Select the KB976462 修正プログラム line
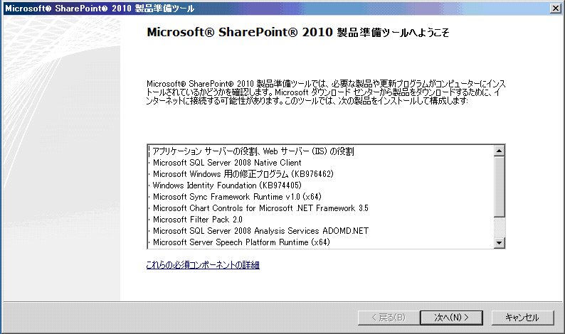The image size is (565, 334). 243,174
